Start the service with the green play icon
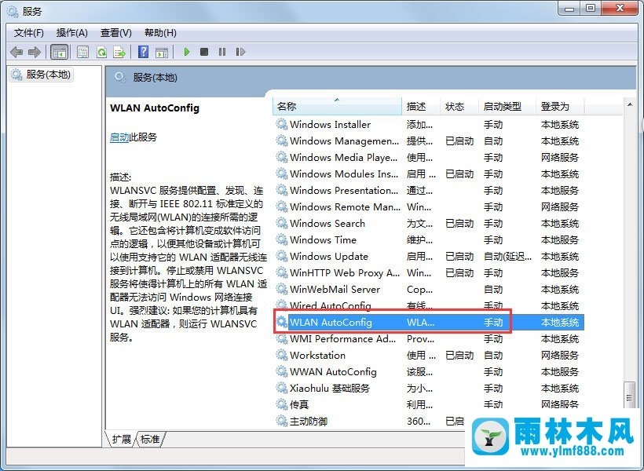Image resolution: width=644 pixels, height=471 pixels. pyautogui.click(x=187, y=52)
